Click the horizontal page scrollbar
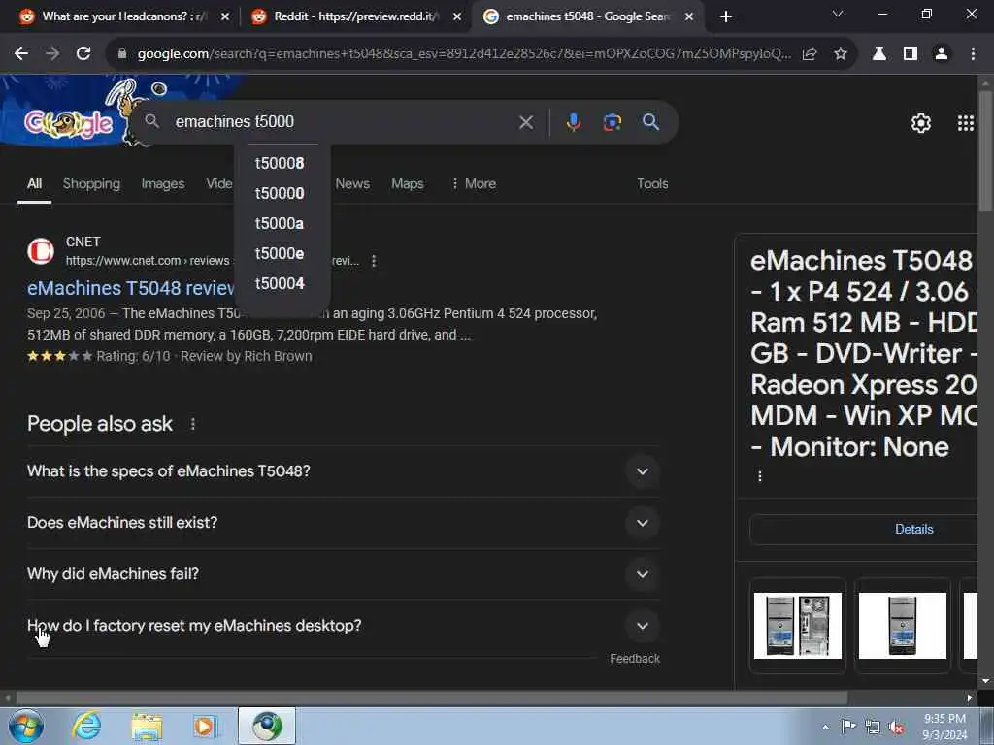 [x=431, y=698]
